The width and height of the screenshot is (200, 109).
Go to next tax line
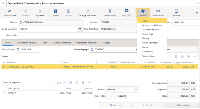point(64,83)
